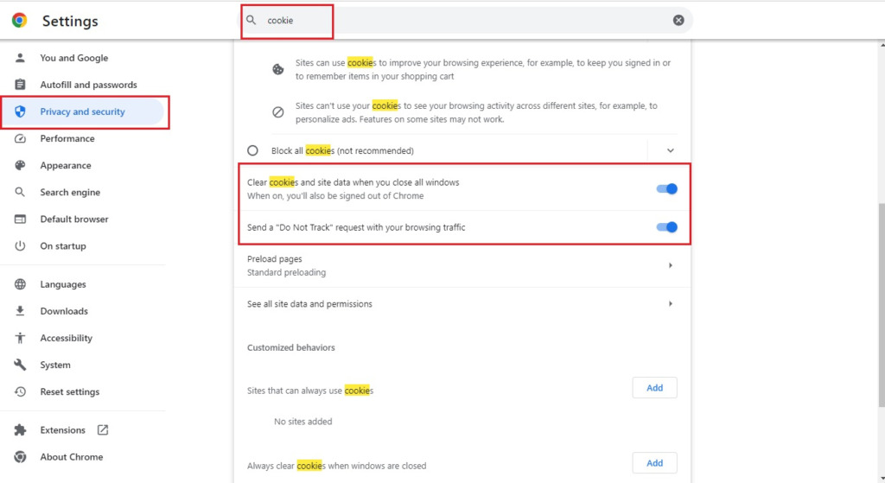Open the Preload pages arrow
The image size is (885, 483).
click(670, 265)
